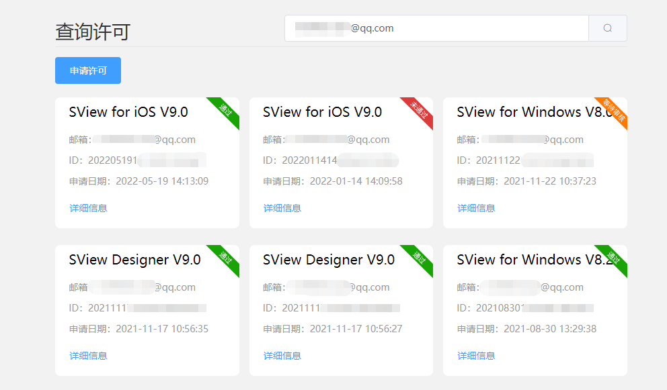This screenshot has height=390, width=667.
Task: Click the 通过 ribbon on the 10:56:27 Designer card
Action: click(420, 258)
